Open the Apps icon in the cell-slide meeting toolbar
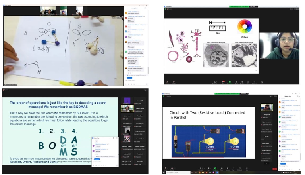305x175 pixels. pos(248,82)
